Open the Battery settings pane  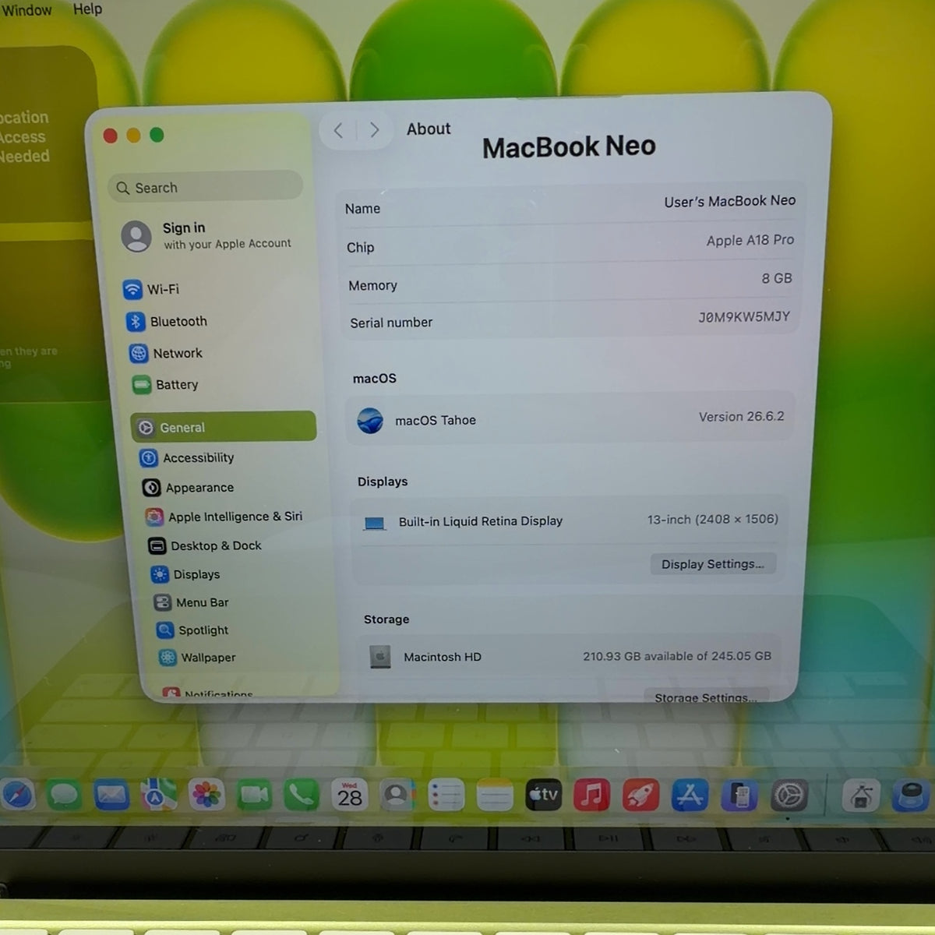click(165, 384)
